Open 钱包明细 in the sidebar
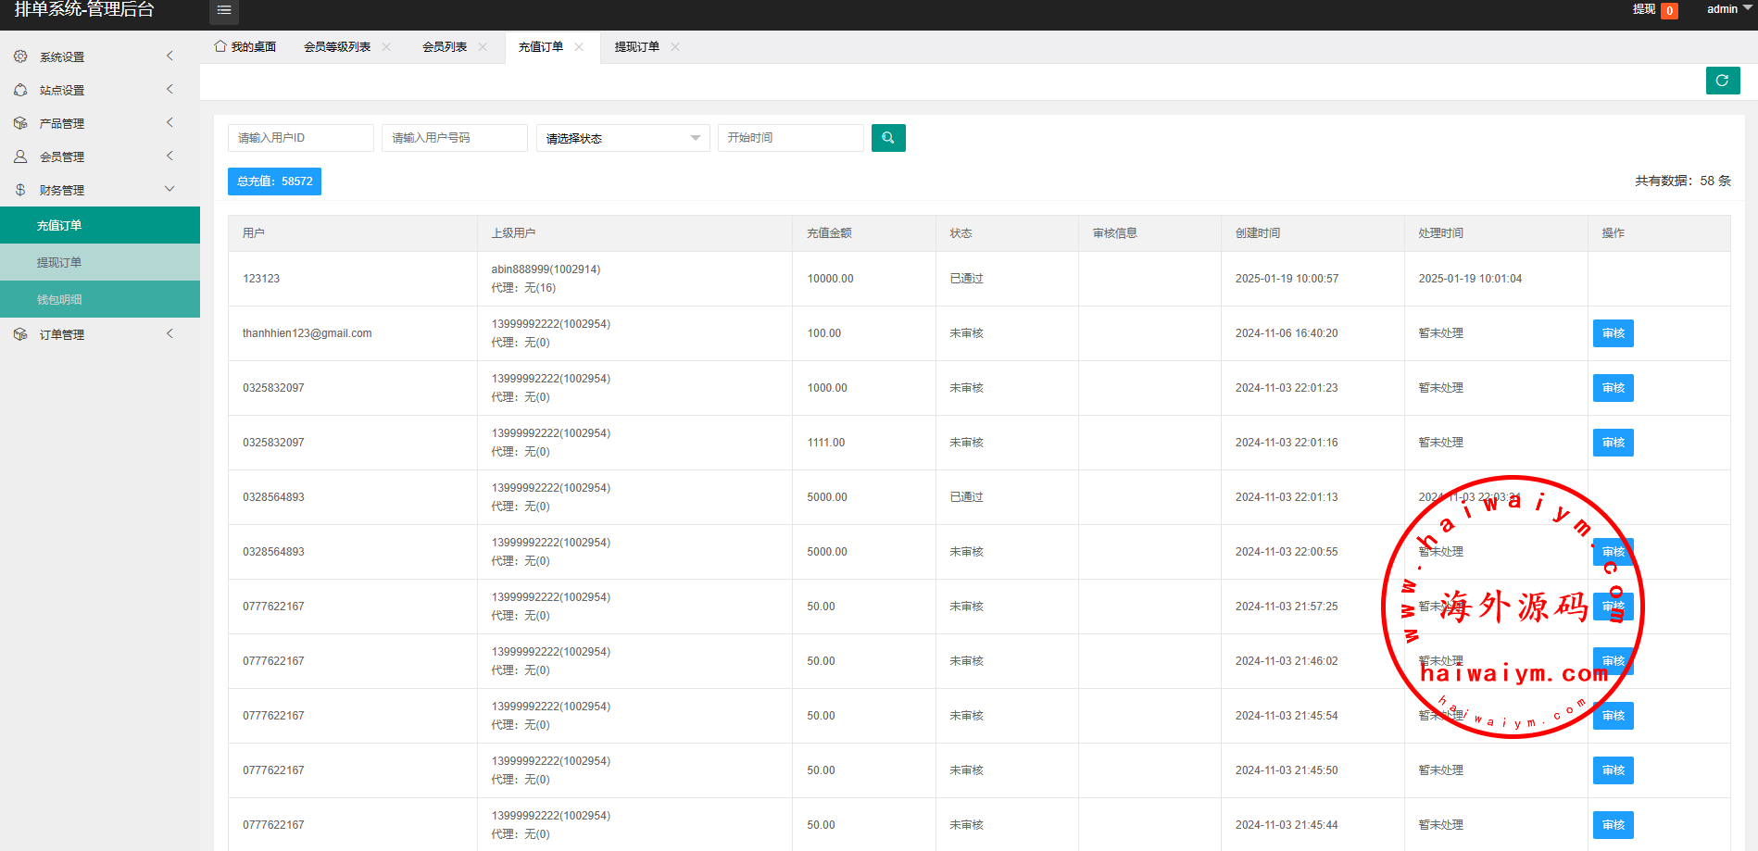 pyautogui.click(x=59, y=299)
